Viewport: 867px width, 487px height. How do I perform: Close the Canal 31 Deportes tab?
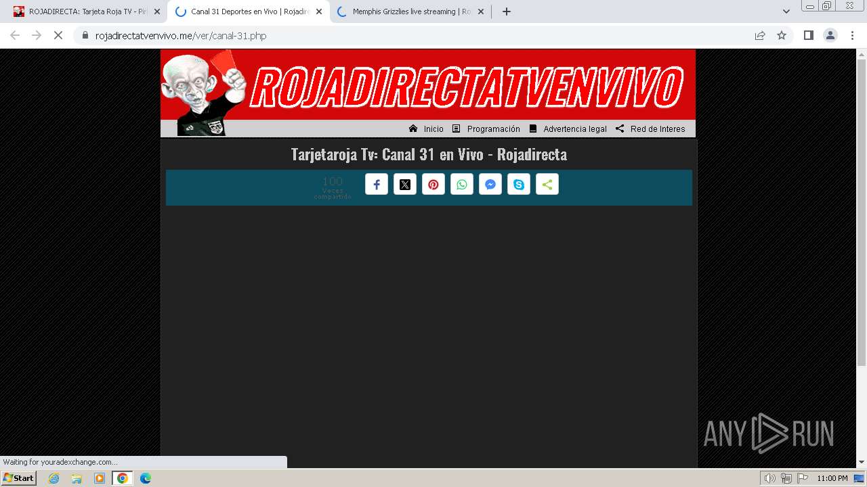point(319,11)
